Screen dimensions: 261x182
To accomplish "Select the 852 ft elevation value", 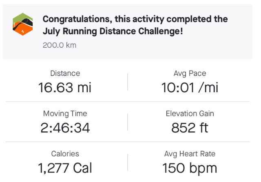I will click(190, 128).
